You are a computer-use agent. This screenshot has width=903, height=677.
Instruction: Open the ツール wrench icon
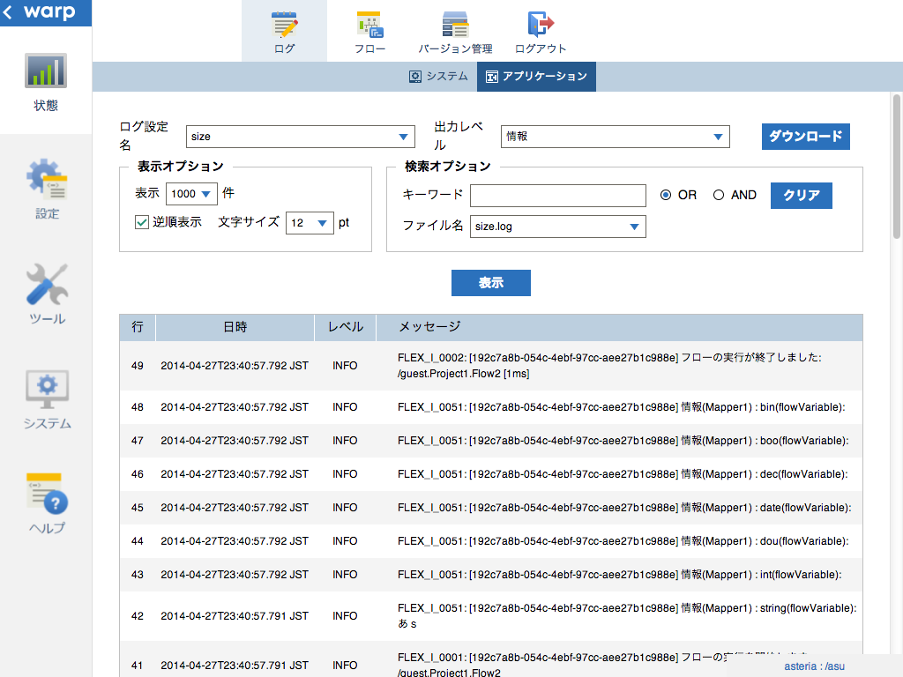(47, 285)
